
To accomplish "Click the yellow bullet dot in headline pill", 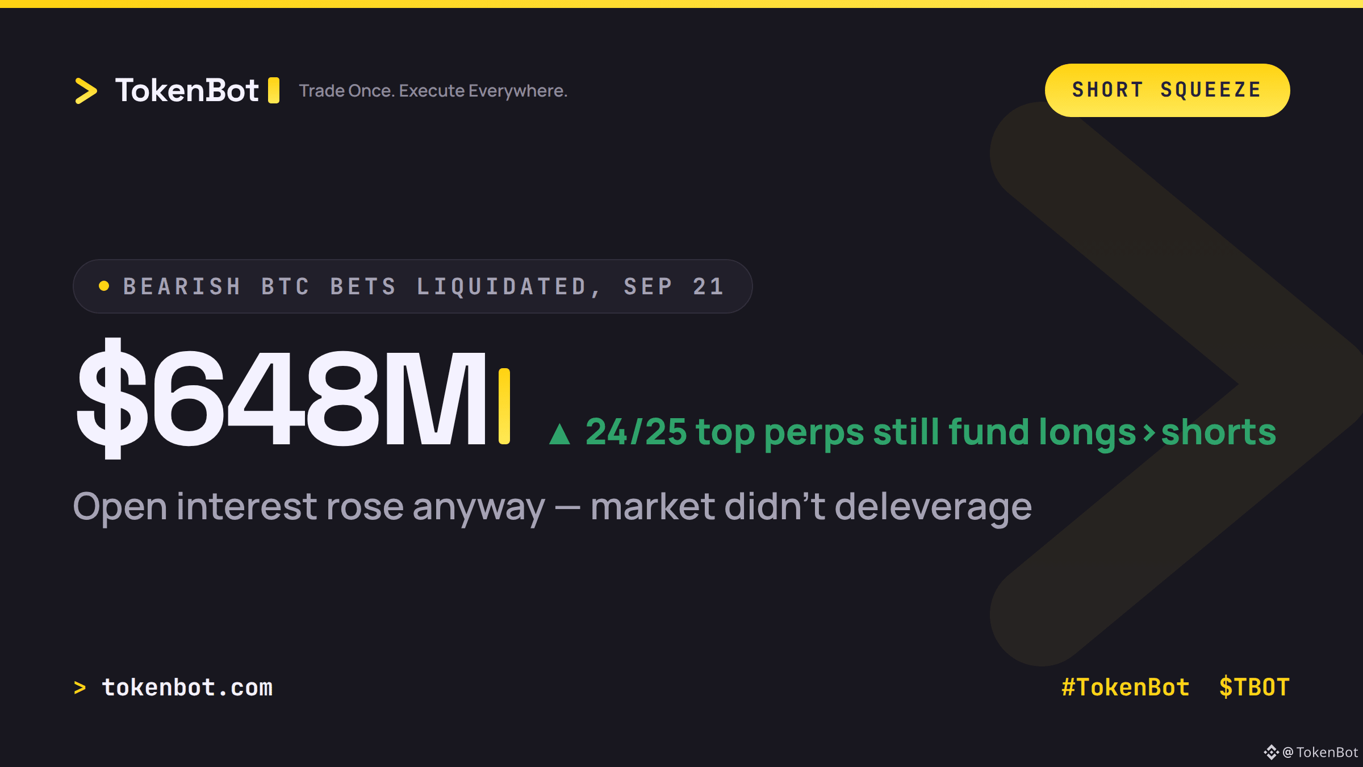I will coord(104,286).
